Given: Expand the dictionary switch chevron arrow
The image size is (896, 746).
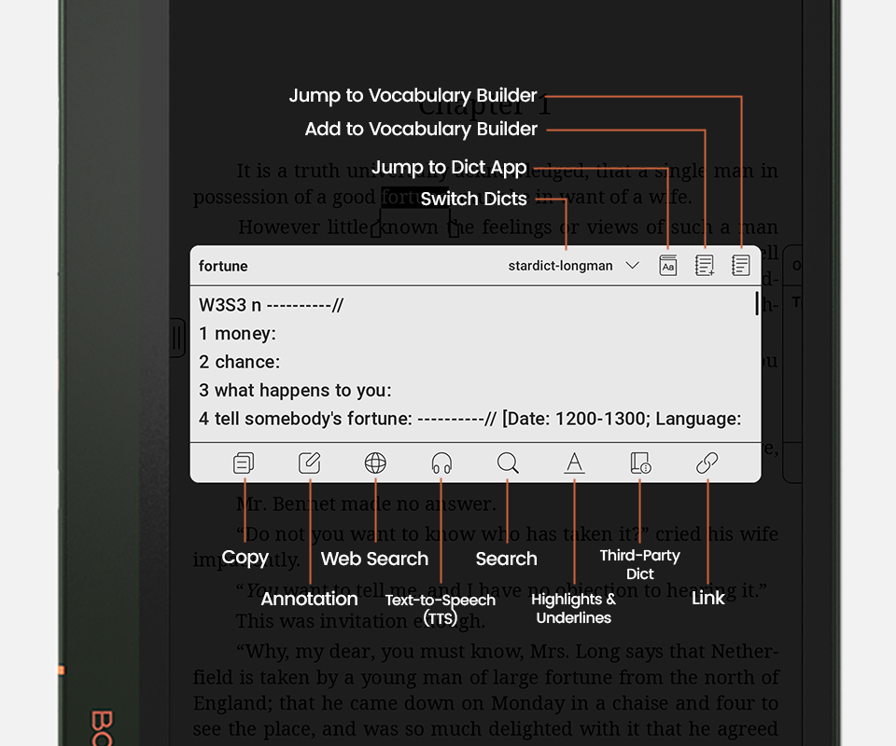Looking at the screenshot, I should [x=632, y=266].
